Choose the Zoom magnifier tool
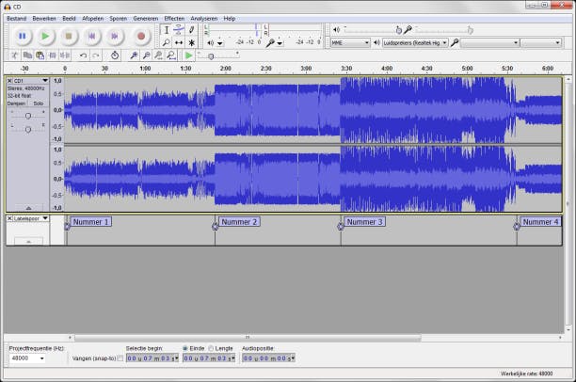 pyautogui.click(x=167, y=42)
